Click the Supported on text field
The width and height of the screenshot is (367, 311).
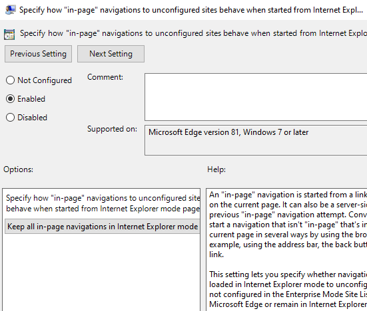[256, 140]
